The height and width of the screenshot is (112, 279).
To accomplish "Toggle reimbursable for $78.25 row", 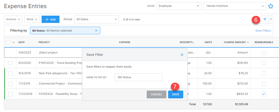I will coord(264,73).
